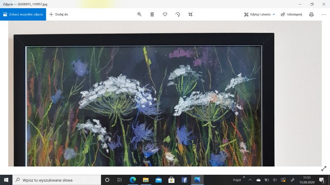Open the Windows Start menu
This screenshot has width=330, height=185.
click(x=6, y=180)
